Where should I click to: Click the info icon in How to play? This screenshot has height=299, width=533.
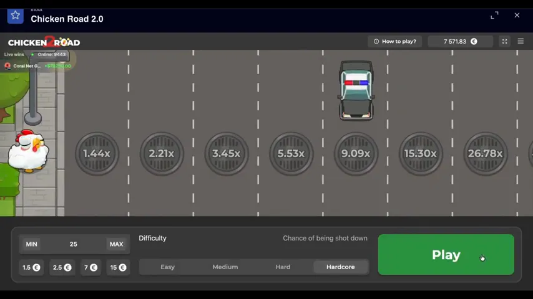tap(376, 41)
